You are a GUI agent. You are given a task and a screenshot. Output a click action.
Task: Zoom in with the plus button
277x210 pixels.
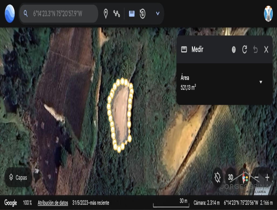pyautogui.click(x=267, y=177)
